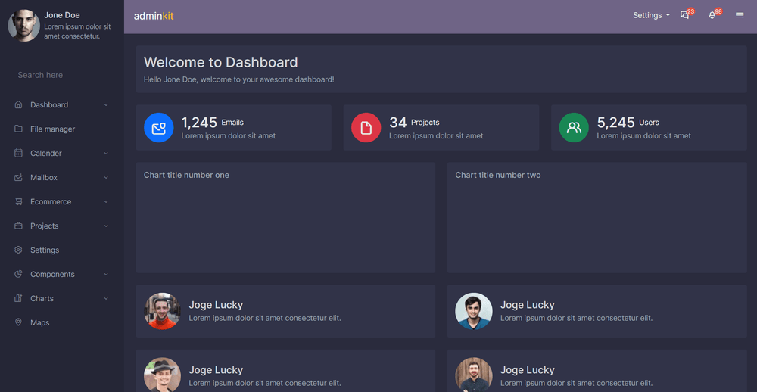This screenshot has height=392, width=757.
Task: Click the File manager folder icon
Action: [18, 129]
